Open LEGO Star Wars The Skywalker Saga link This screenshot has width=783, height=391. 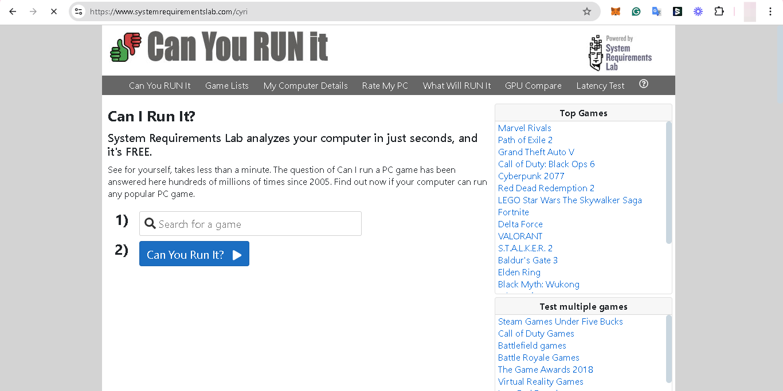pyautogui.click(x=570, y=200)
